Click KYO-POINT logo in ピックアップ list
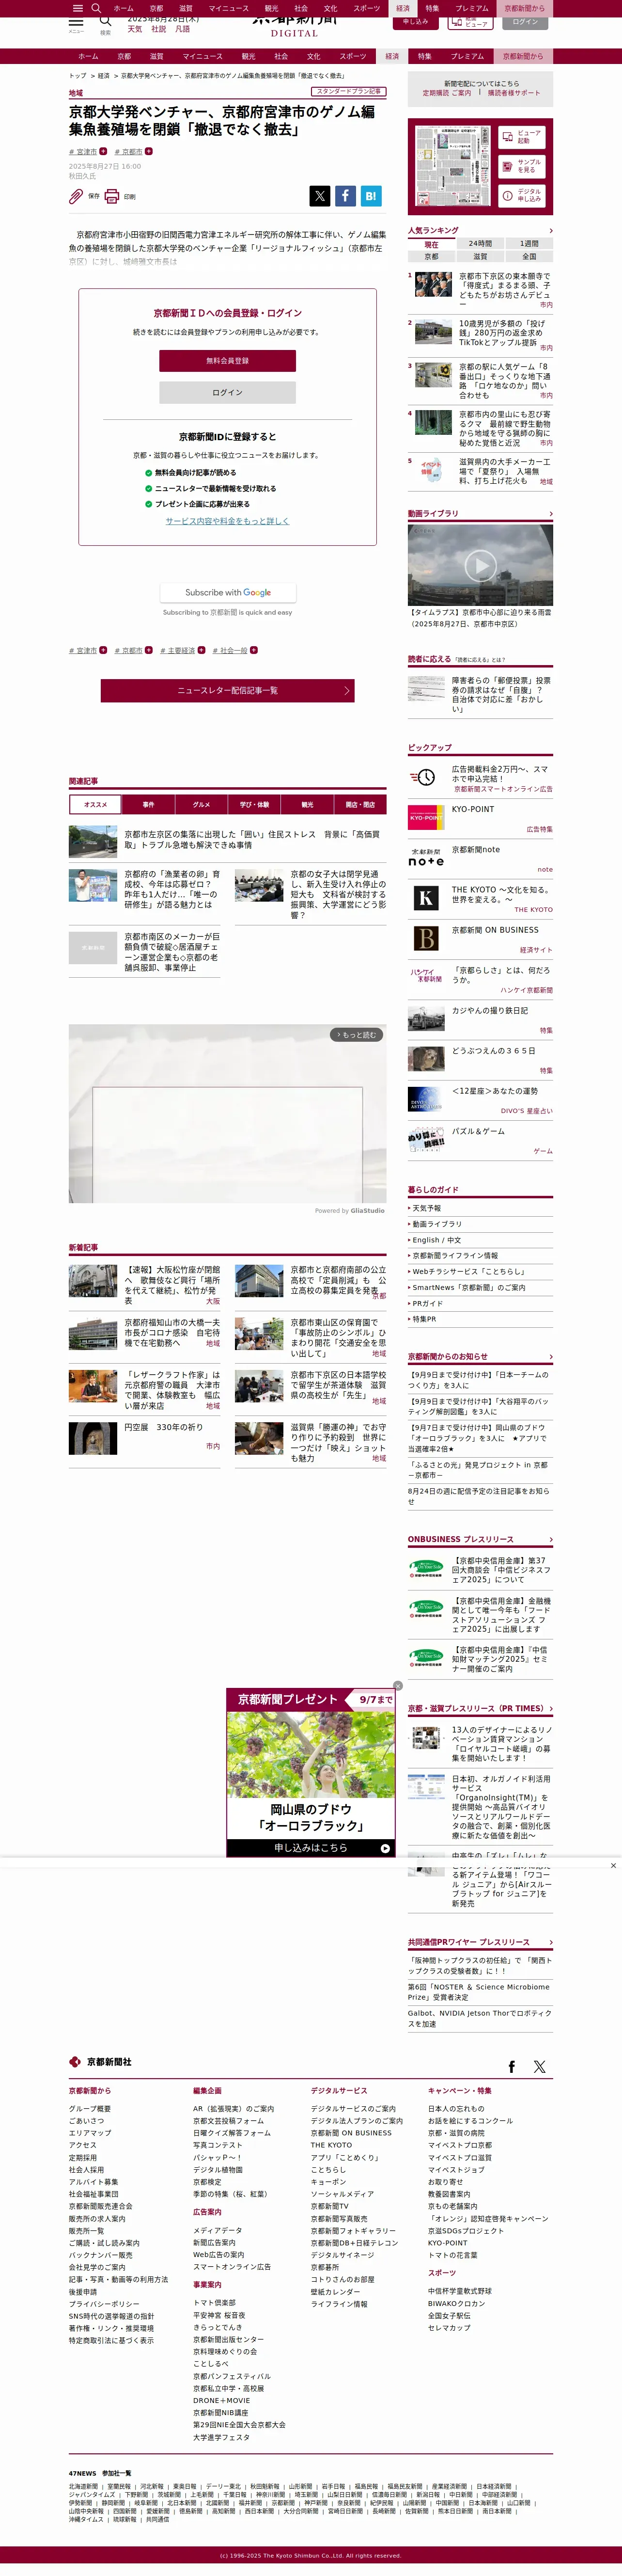Viewport: 622px width, 2576px height. pyautogui.click(x=426, y=817)
